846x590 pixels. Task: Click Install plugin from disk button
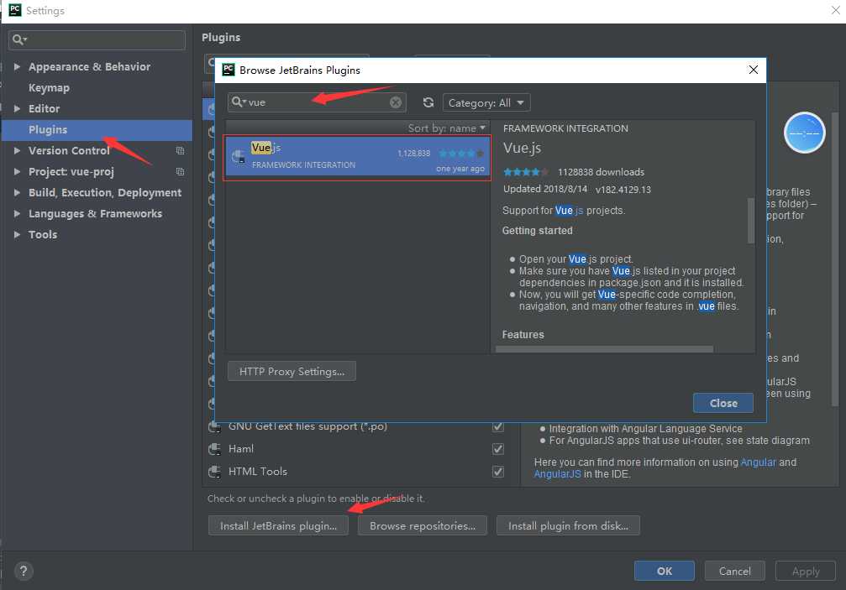568,525
